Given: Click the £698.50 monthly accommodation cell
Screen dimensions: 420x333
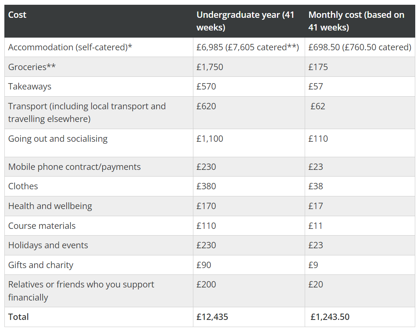Looking at the screenshot, I should tap(324, 48).
